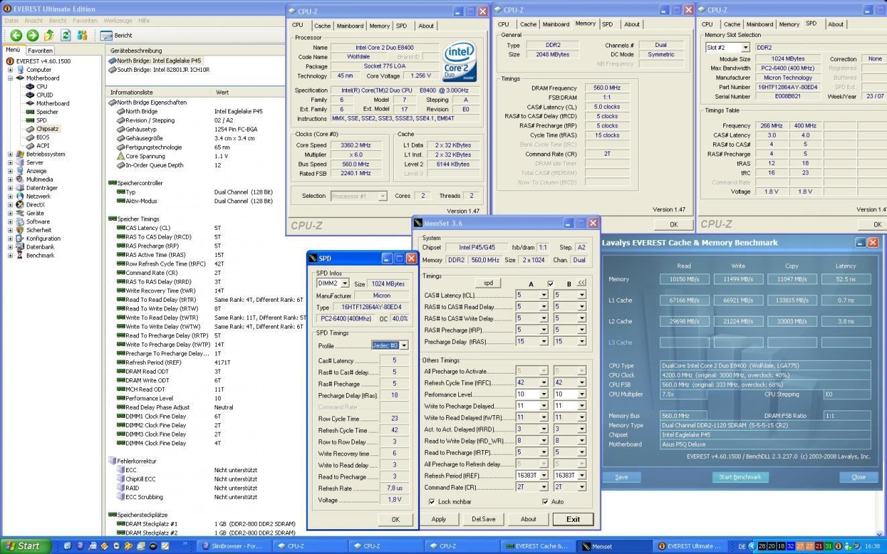887x554 pixels.
Task: Click the Refresh icon in EVEREST toolbar
Action: coord(66,36)
